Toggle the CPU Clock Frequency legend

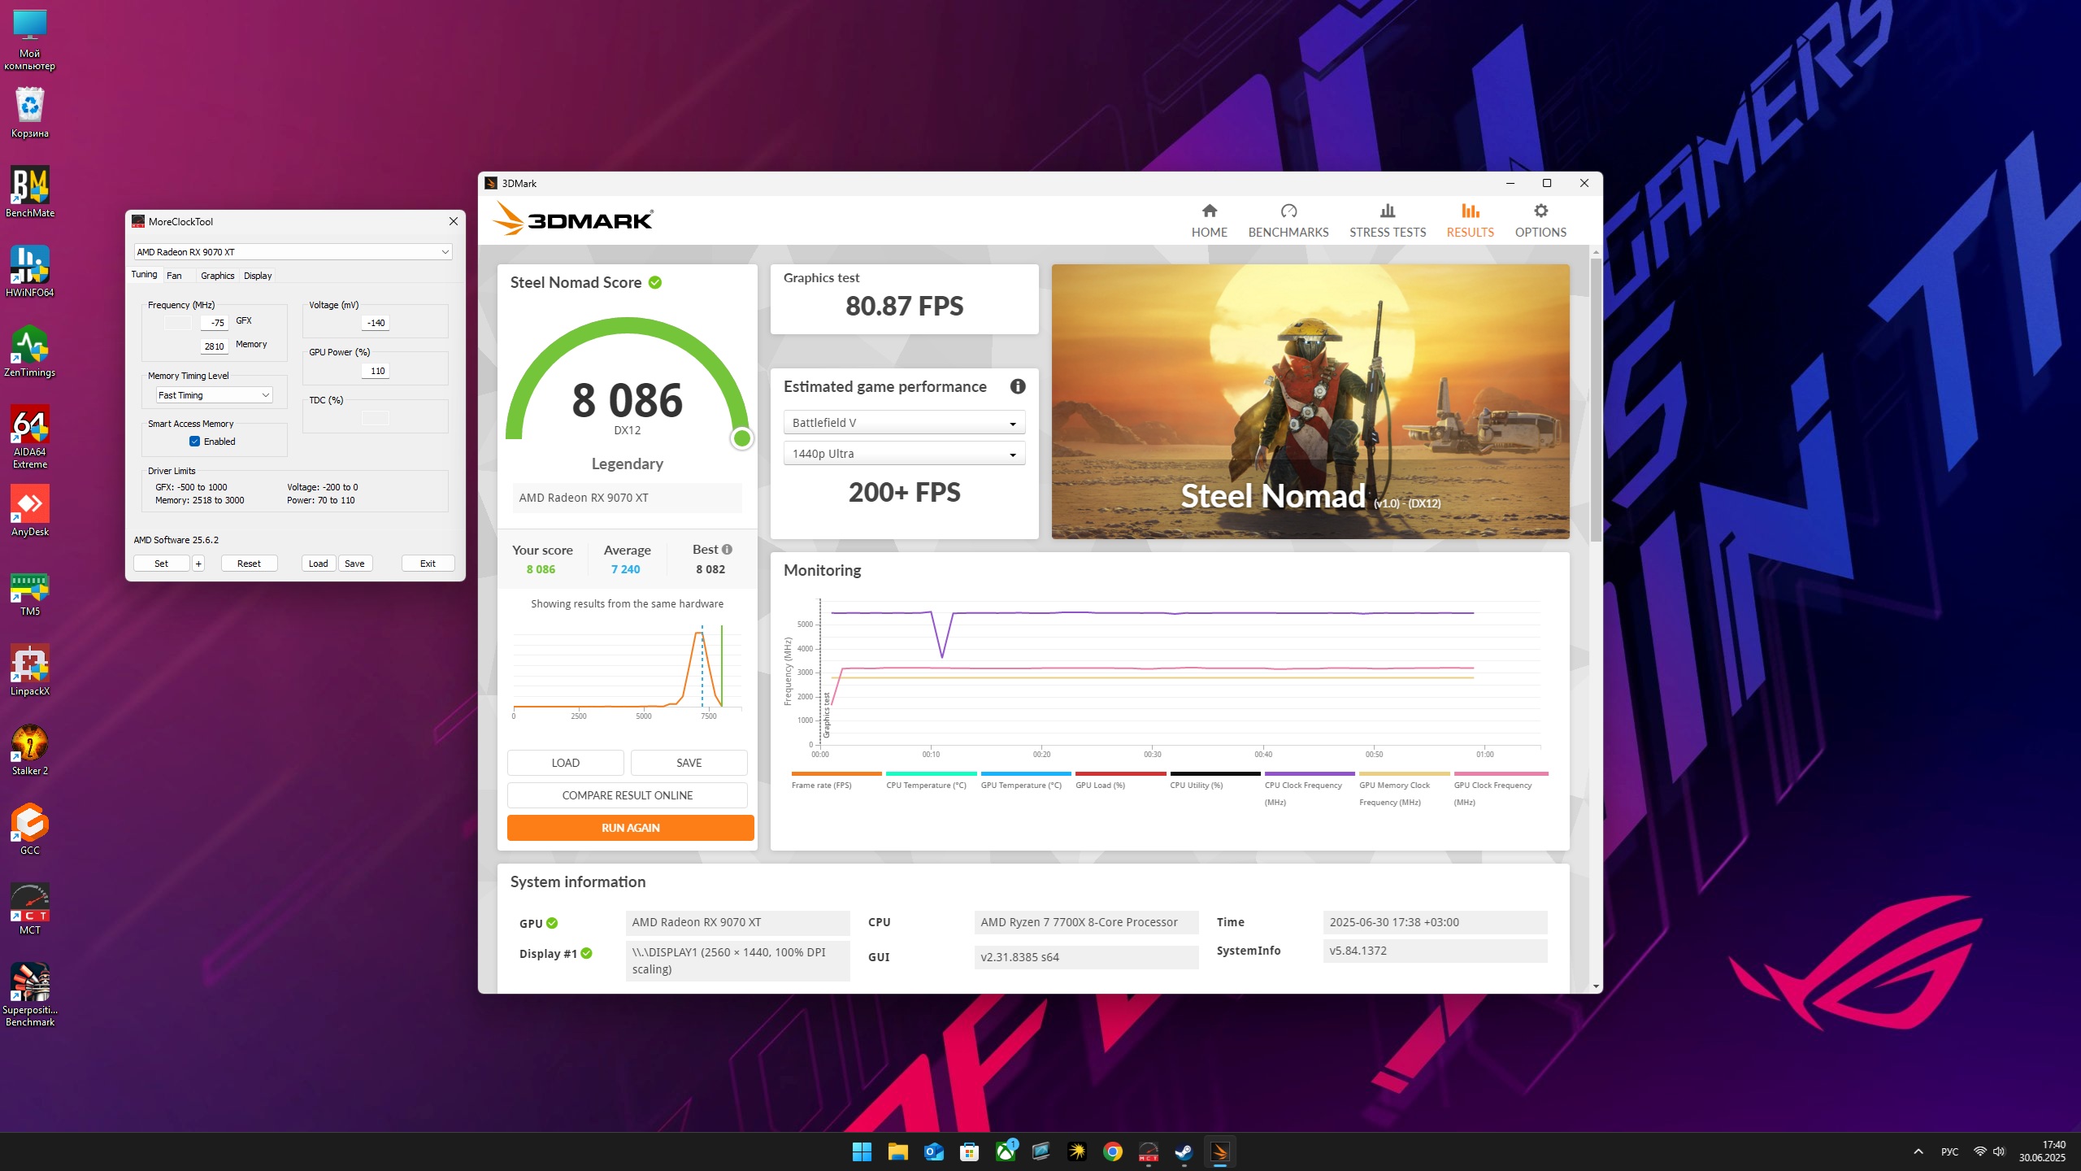(x=1302, y=786)
